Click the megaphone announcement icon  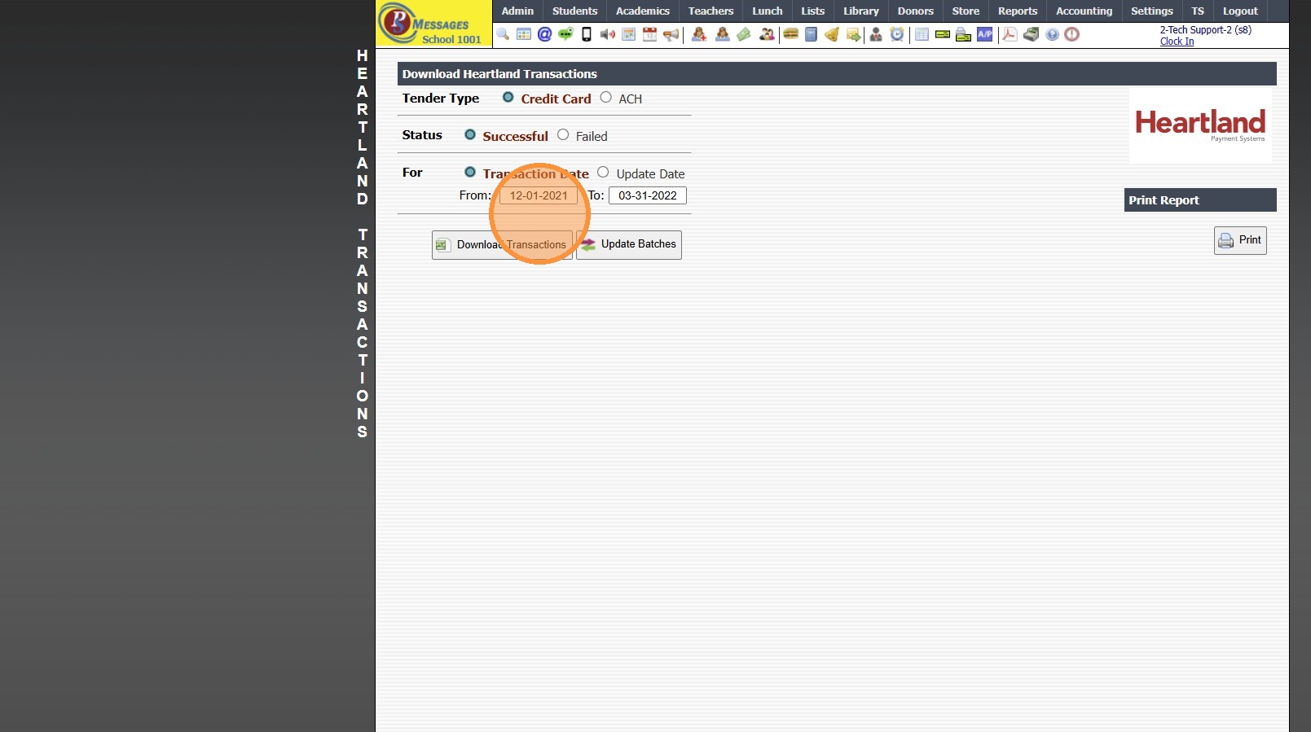(x=671, y=34)
